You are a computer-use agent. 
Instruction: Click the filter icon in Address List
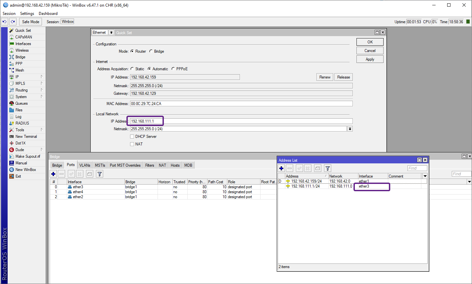[327, 168]
